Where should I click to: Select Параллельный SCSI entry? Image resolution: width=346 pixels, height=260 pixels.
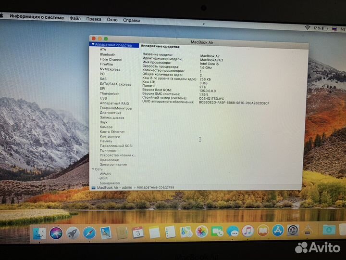(116, 146)
